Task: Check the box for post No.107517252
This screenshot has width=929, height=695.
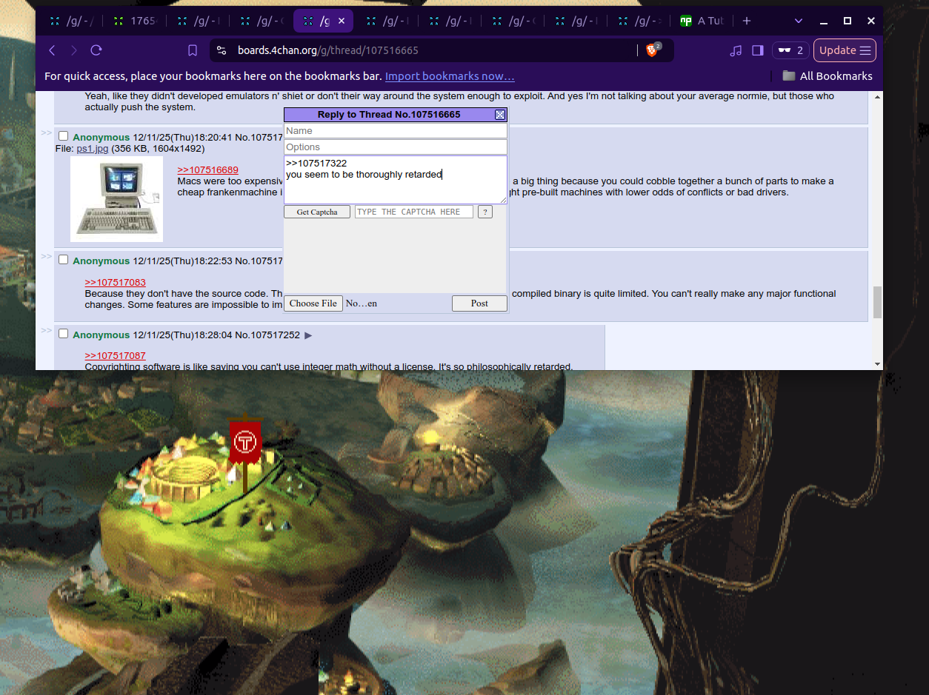Action: pos(64,334)
